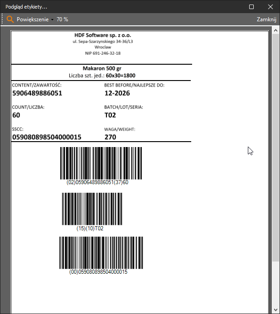Click the BEST BEFORE/NAJLEPSZE DO label
The height and width of the screenshot is (314, 280).
click(134, 85)
